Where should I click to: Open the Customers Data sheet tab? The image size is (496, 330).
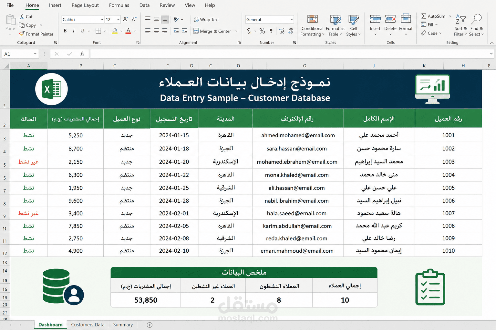(x=88, y=325)
